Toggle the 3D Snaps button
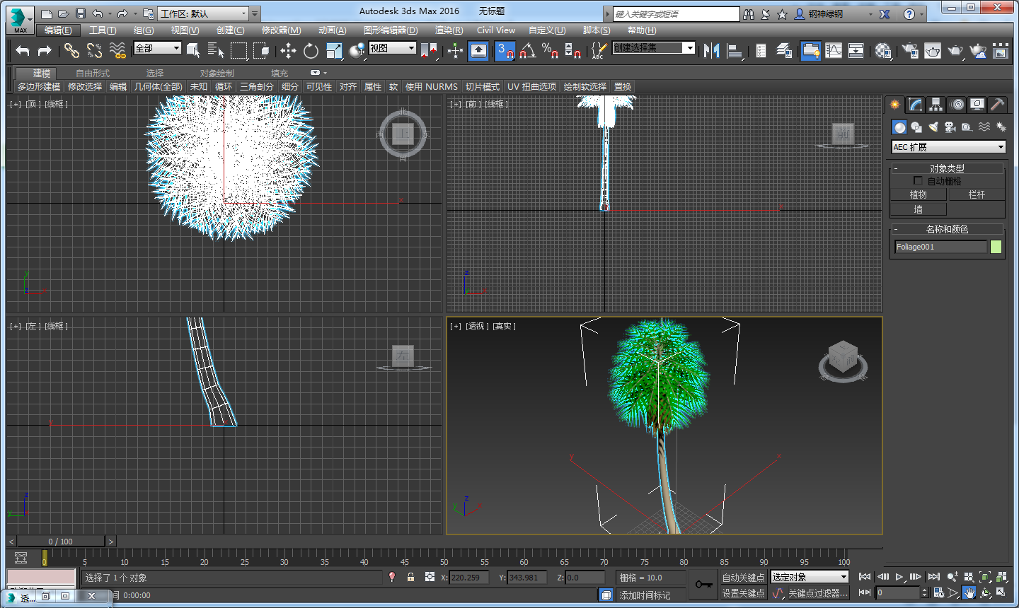Viewport: 1019px width, 608px height. point(505,50)
